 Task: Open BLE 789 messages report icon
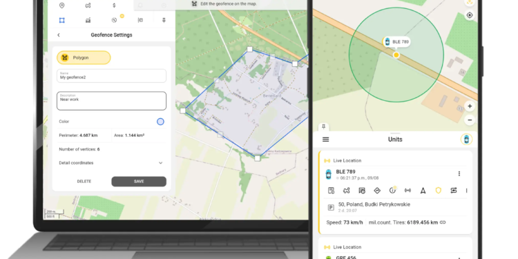point(331,191)
